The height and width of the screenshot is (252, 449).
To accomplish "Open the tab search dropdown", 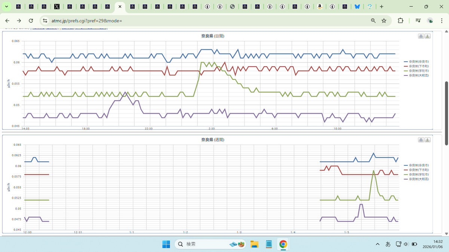I will [x=6, y=7].
